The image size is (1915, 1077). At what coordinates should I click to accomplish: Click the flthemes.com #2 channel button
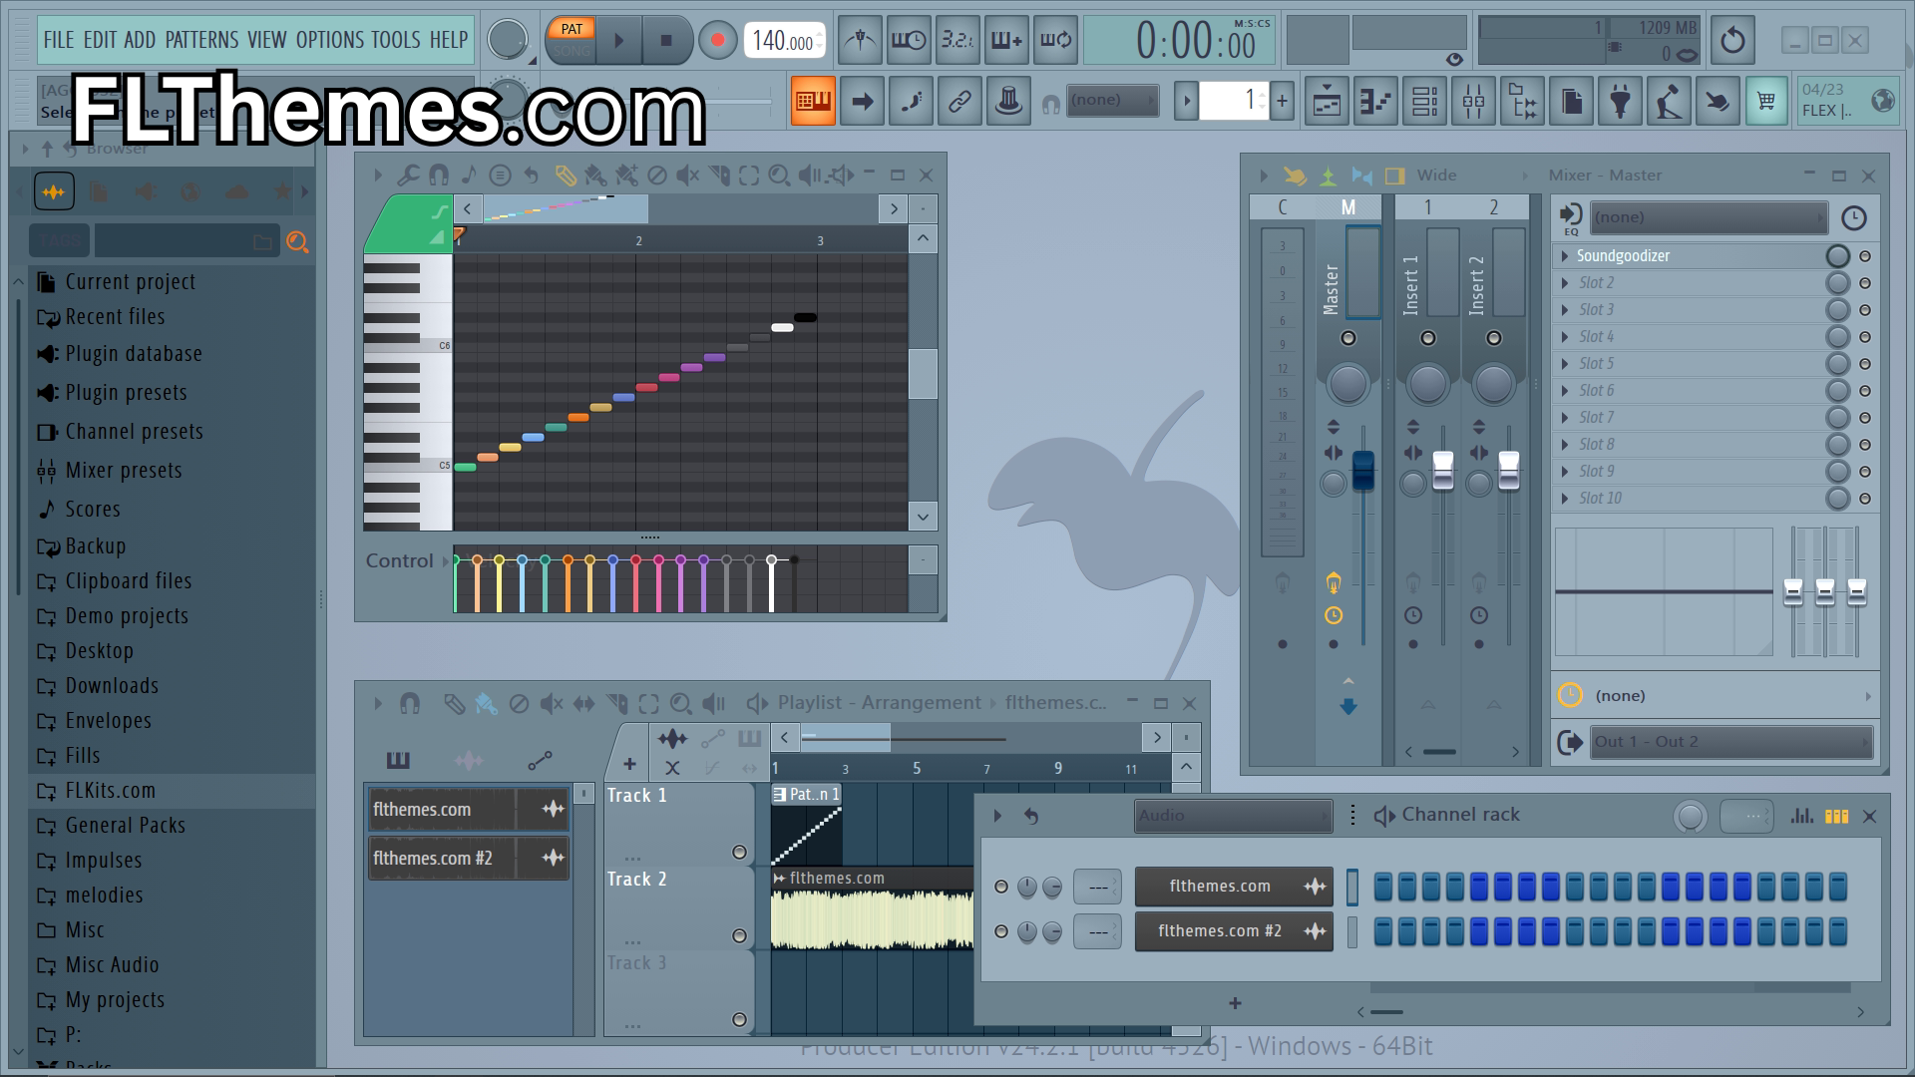[1233, 931]
